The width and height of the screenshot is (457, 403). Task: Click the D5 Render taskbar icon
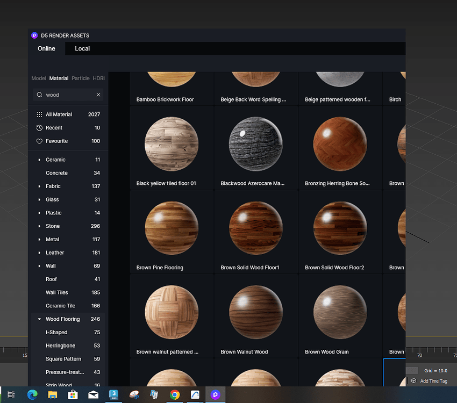216,394
